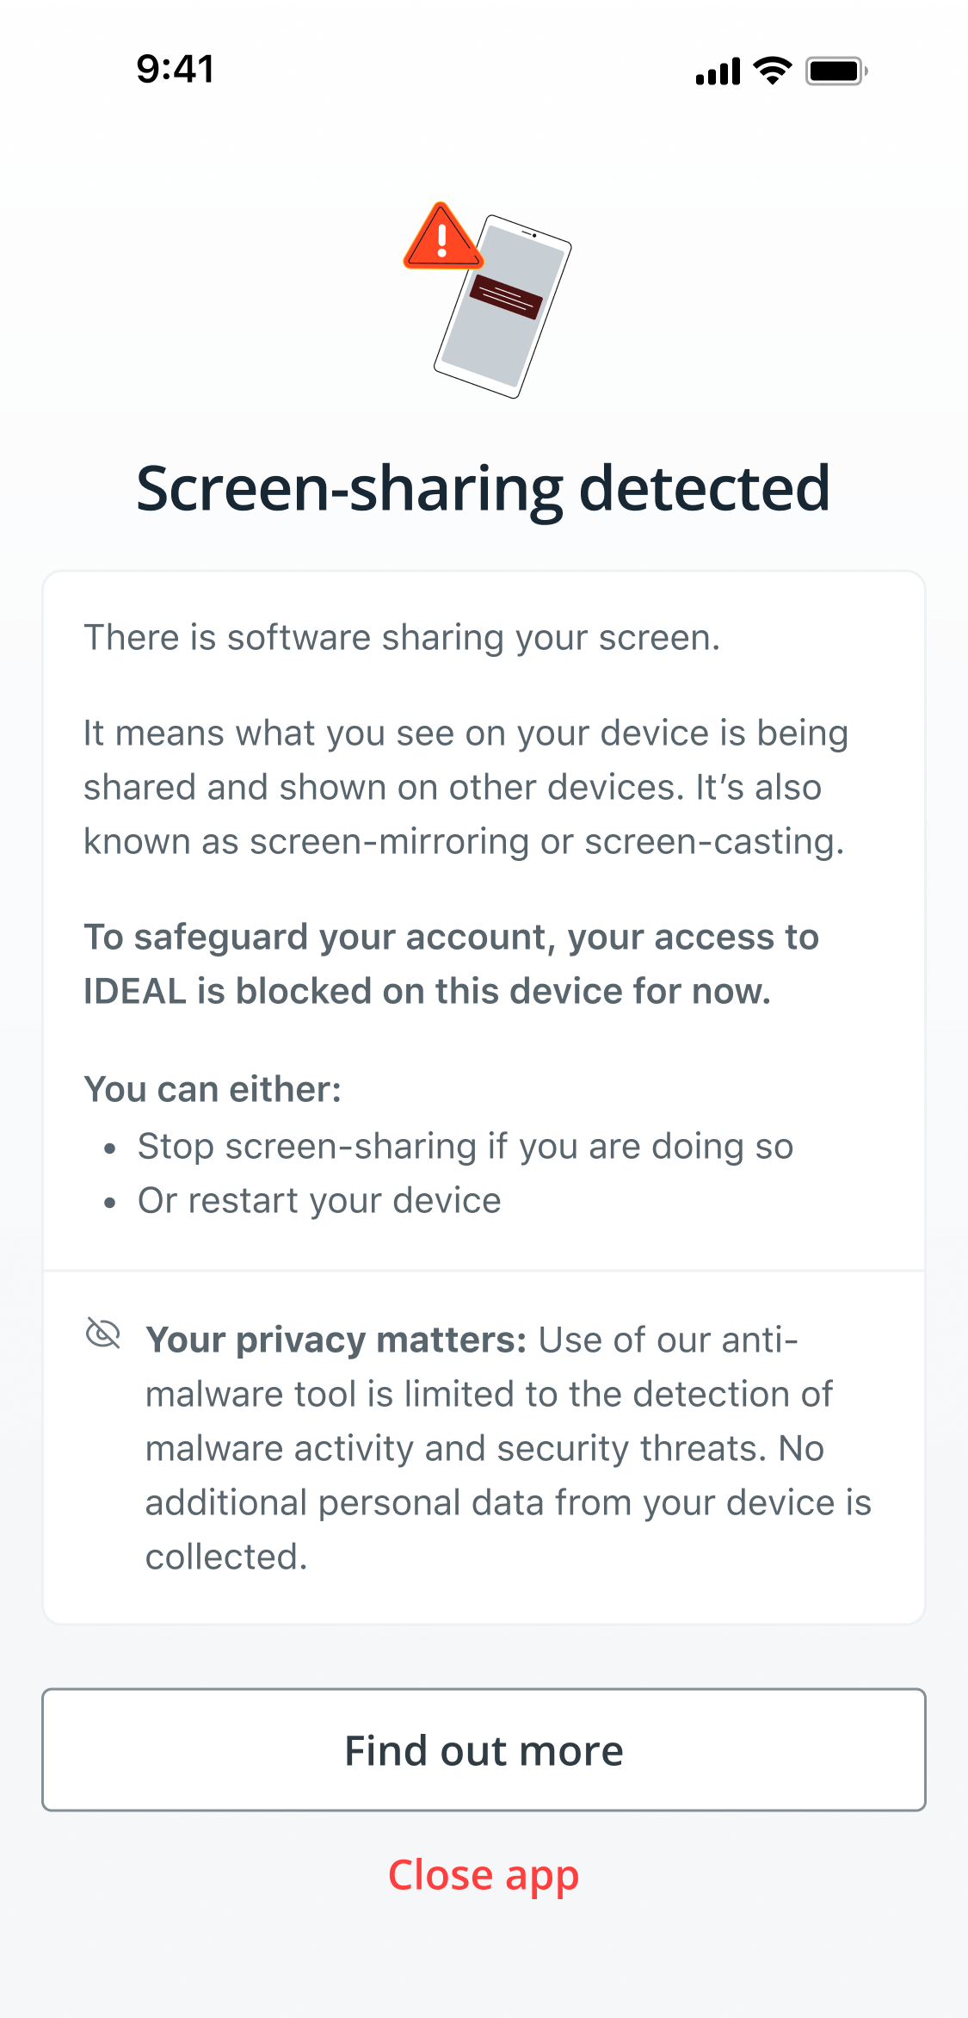Click the 'Your privacy matters:' bold text
This screenshot has height=2018, width=968.
point(336,1340)
